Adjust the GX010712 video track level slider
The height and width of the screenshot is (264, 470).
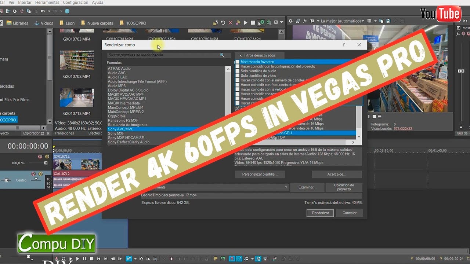46,163
